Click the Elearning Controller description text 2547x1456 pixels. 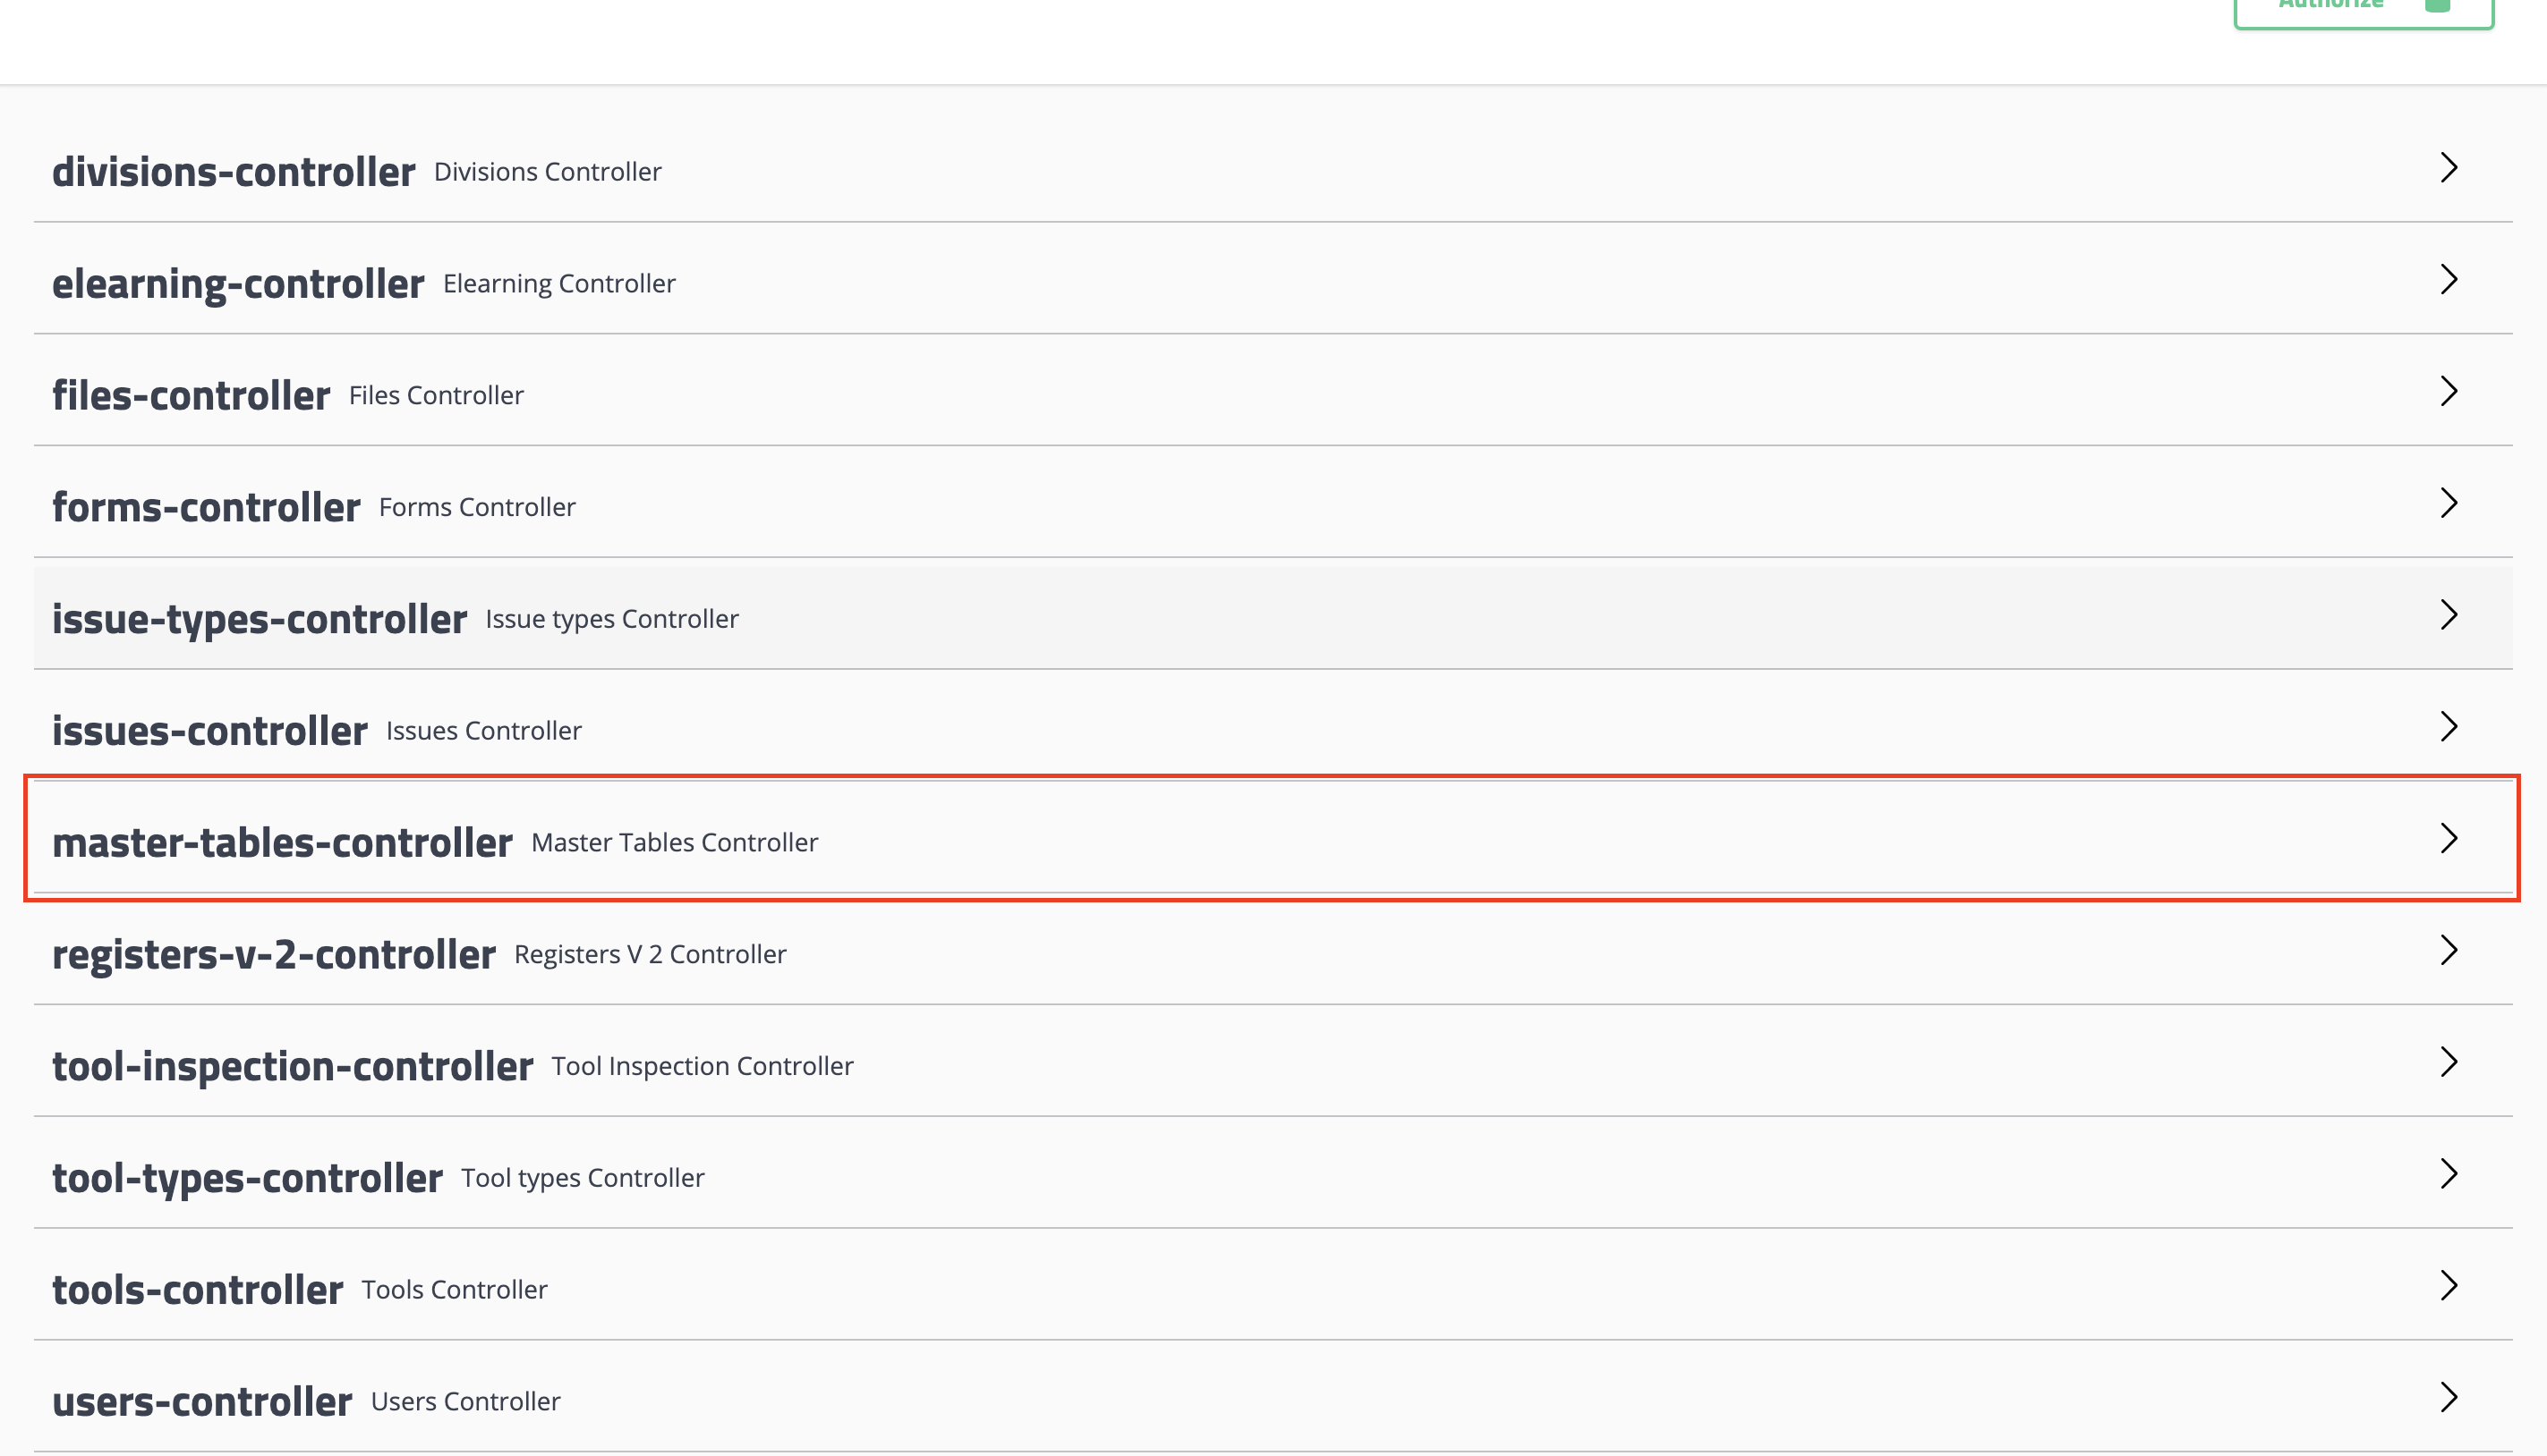pyautogui.click(x=559, y=284)
